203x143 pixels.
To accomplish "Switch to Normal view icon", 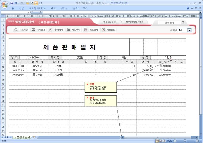I will coord(157,141).
